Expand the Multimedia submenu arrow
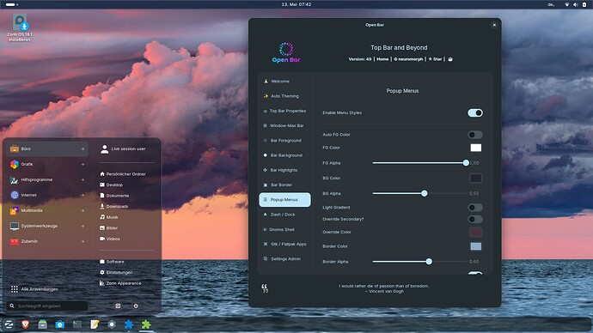This screenshot has height=333, width=593. tap(83, 210)
